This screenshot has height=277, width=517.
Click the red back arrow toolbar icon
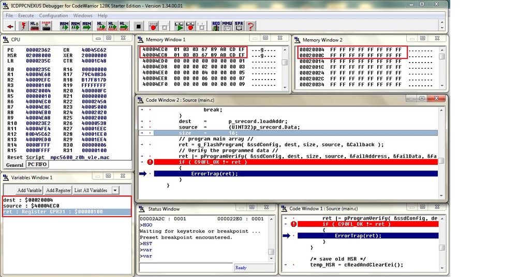[10, 26]
